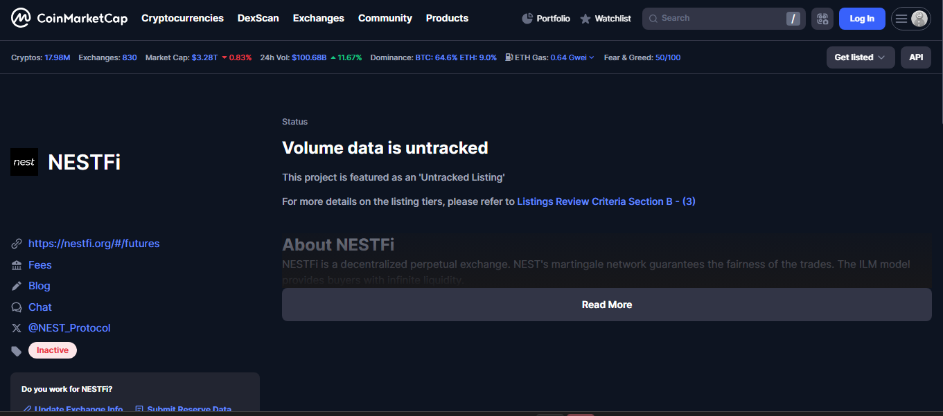
Task: Open the Blog link
Action: pyautogui.click(x=39, y=286)
